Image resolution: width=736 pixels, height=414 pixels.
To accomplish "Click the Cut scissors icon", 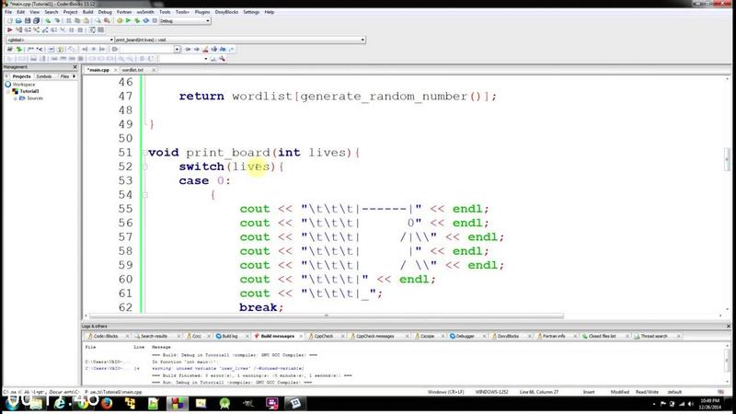I will point(68,20).
